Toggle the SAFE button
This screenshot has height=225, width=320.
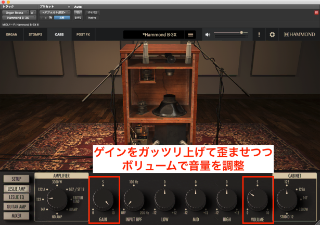(78, 17)
